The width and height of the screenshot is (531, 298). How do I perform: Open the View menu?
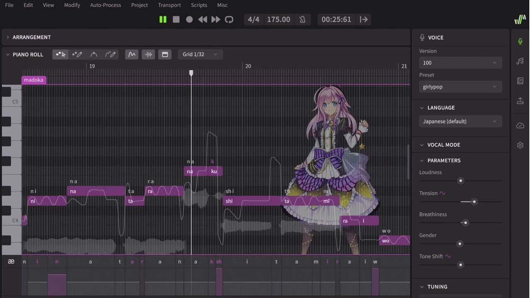click(x=49, y=5)
